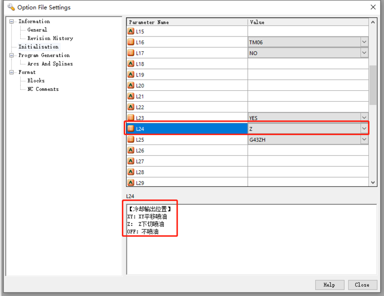Click the parameter list vertical scrollbar thumb
The image size is (384, 296).
point(373,84)
